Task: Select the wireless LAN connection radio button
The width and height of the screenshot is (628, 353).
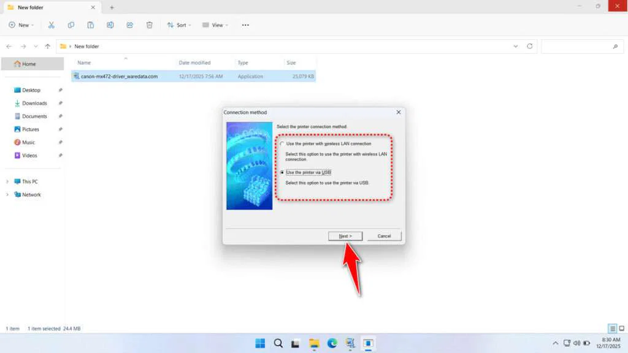Action: click(x=283, y=143)
